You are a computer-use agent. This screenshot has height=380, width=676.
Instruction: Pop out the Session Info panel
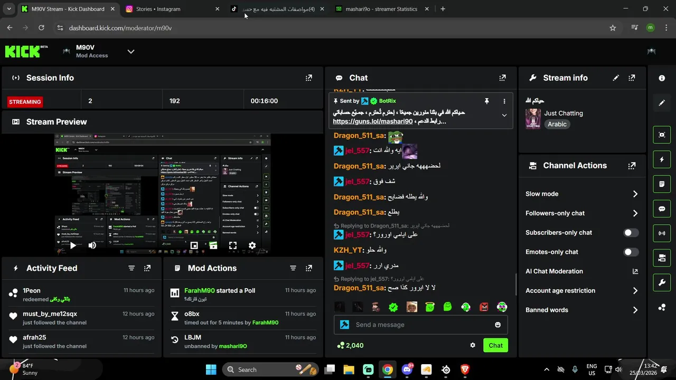coord(309,78)
